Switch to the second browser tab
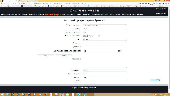The width and height of the screenshot is (170, 96). pyautogui.click(x=27, y=1)
